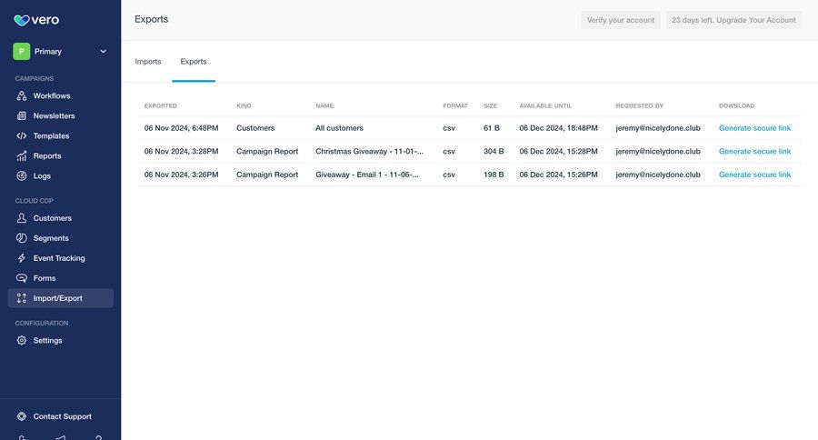Open the Primary project switcher dropdown
This screenshot has width=818, height=440.
[61, 51]
